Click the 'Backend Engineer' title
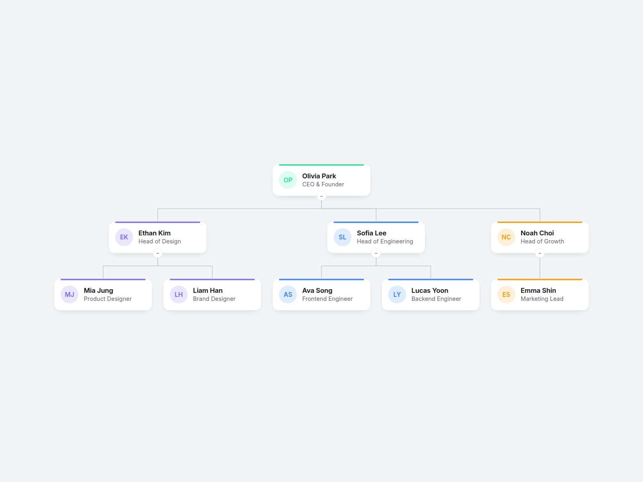Viewport: 643px width, 482px height. [x=436, y=299]
